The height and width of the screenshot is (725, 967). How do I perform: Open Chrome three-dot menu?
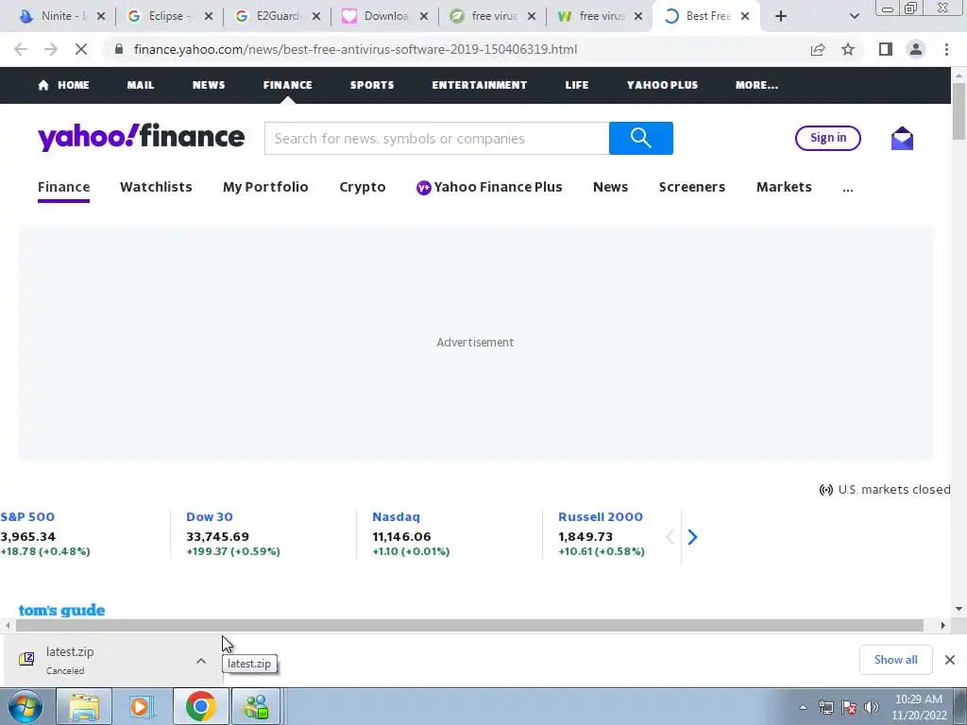(946, 49)
